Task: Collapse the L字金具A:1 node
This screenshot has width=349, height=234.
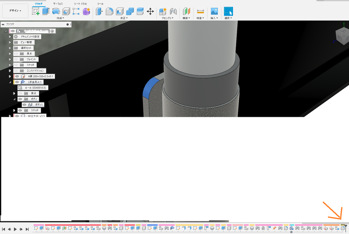Action: [x=10, y=82]
